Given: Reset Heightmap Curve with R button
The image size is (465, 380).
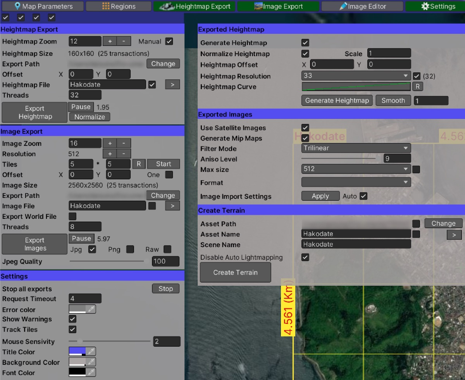Looking at the screenshot, I should click(x=417, y=87).
